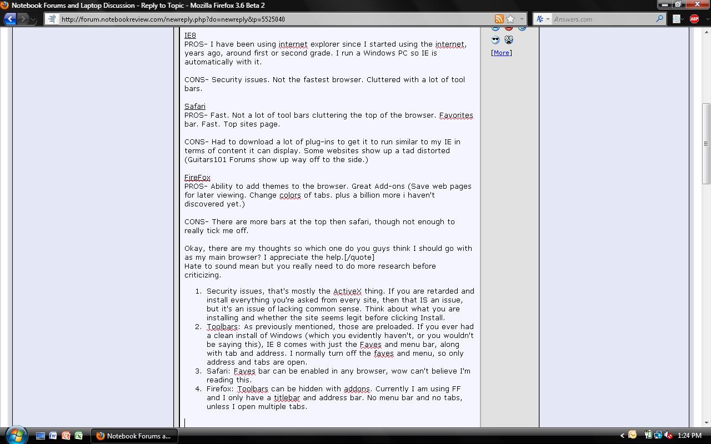Image resolution: width=711 pixels, height=444 pixels.
Task: Click the site identity icon in address bar
Action: coord(52,19)
